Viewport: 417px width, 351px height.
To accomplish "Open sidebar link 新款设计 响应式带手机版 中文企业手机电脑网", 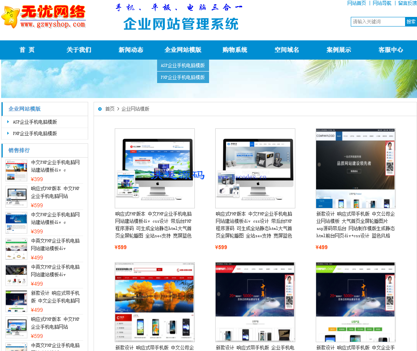I will pyautogui.click(x=55, y=297).
